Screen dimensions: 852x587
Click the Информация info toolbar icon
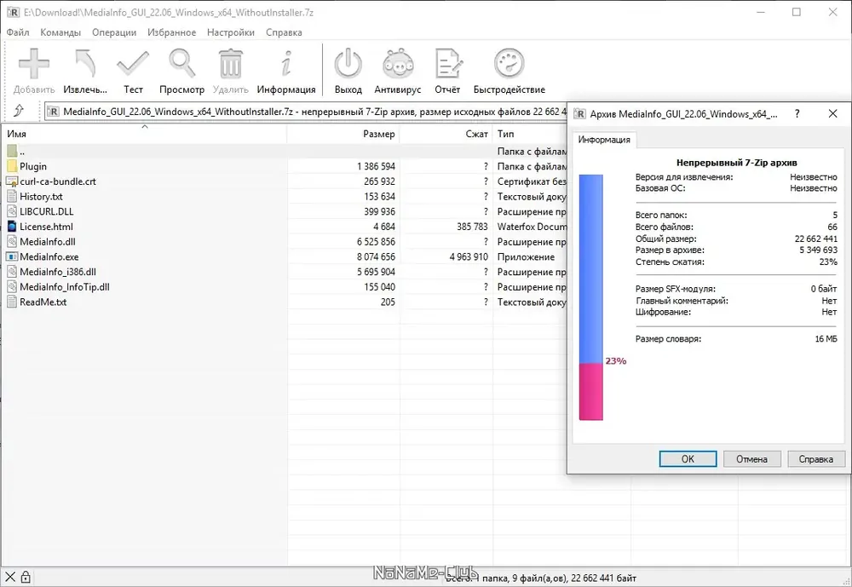[285, 71]
